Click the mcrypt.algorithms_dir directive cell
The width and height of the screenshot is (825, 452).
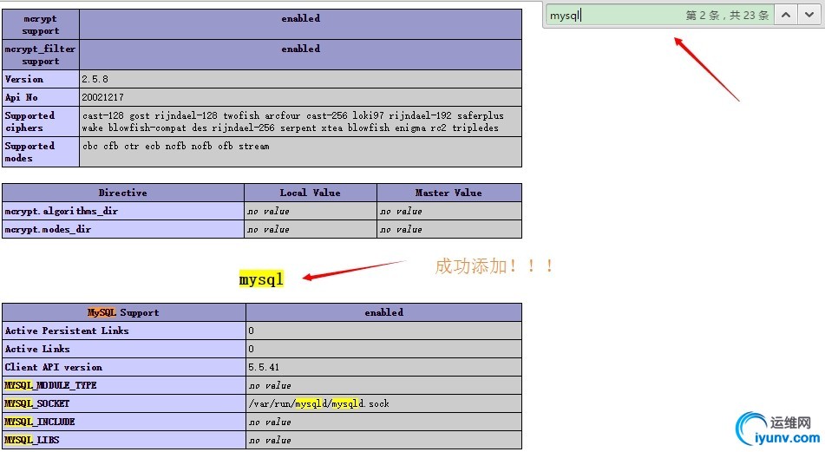click(123, 211)
